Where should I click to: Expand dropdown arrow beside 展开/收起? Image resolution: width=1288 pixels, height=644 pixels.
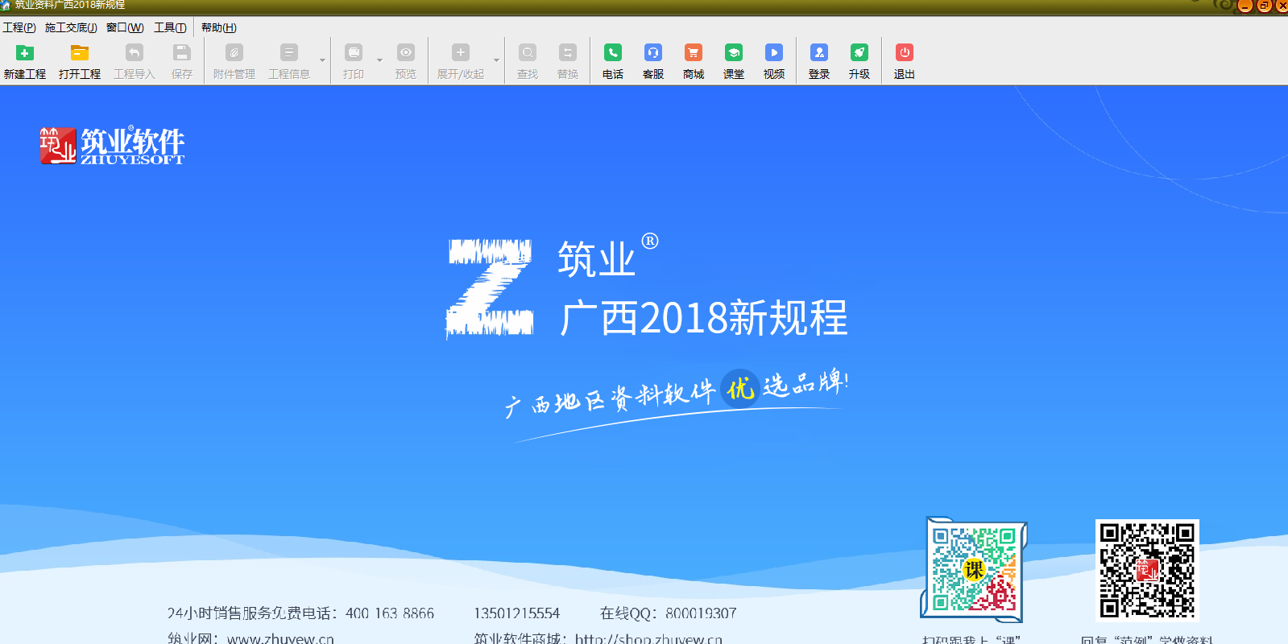pos(496,60)
